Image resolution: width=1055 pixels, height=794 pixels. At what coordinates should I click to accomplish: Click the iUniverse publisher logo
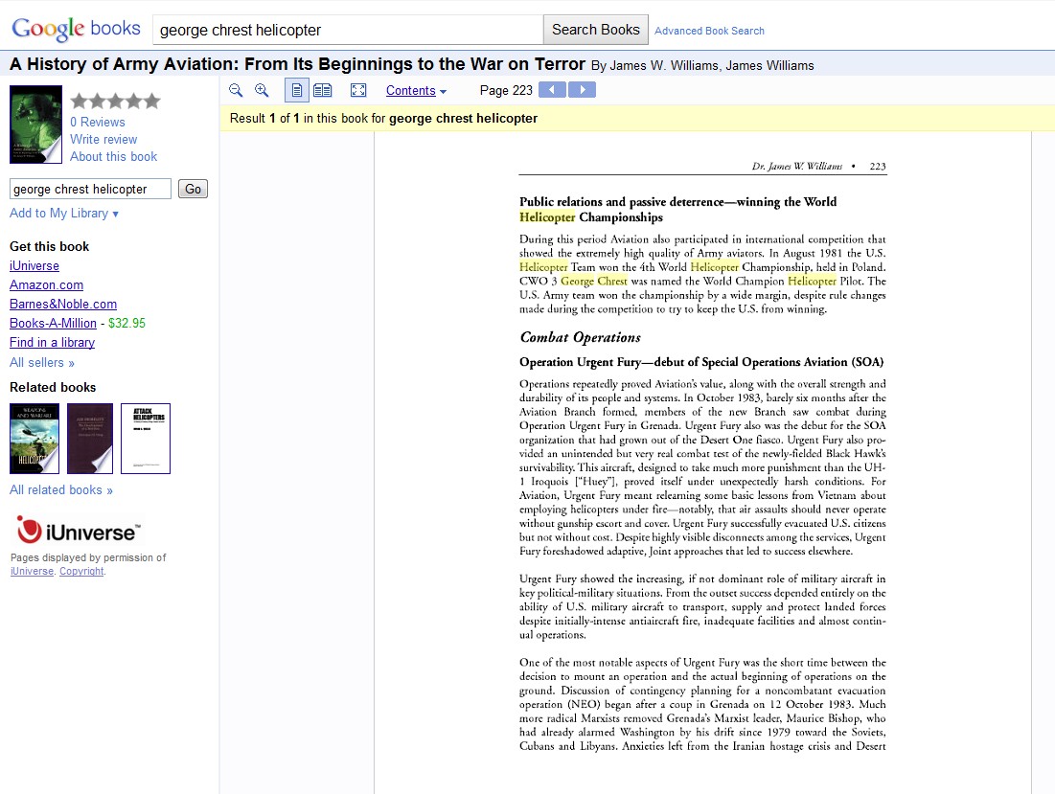pos(78,531)
